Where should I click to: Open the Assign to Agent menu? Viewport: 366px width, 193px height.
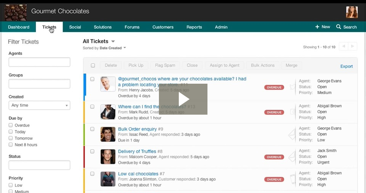coord(225,65)
